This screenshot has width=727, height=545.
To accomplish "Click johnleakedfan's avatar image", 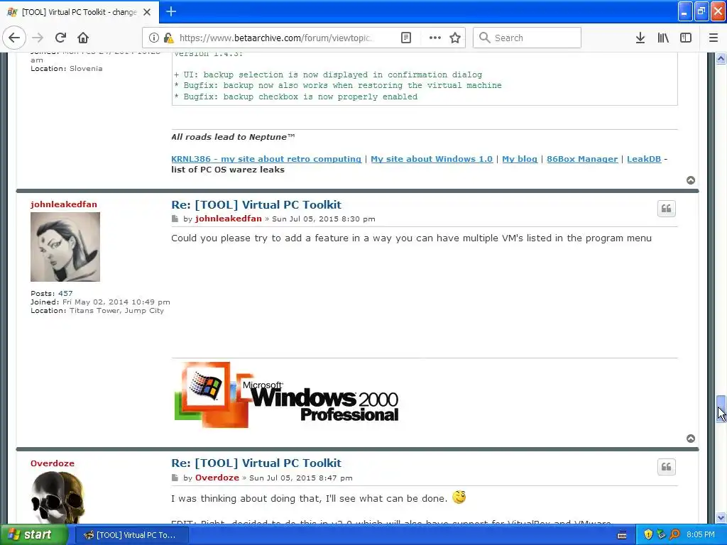I will (65, 247).
